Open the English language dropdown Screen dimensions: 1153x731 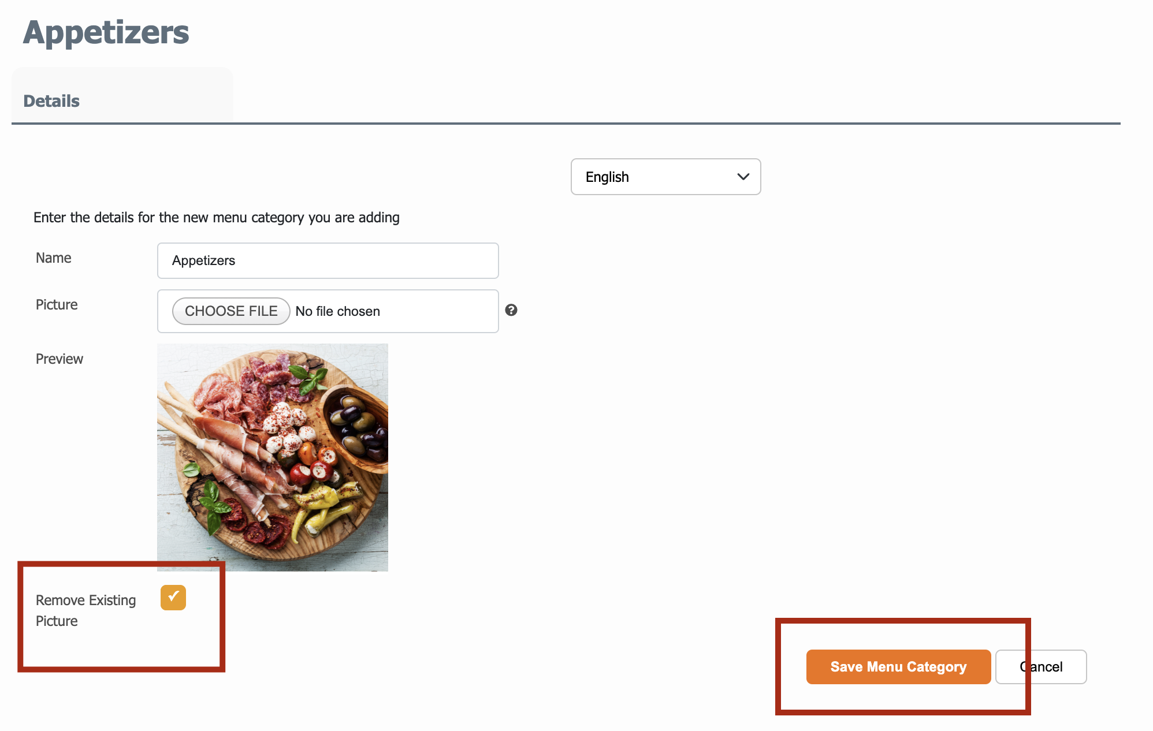(665, 177)
